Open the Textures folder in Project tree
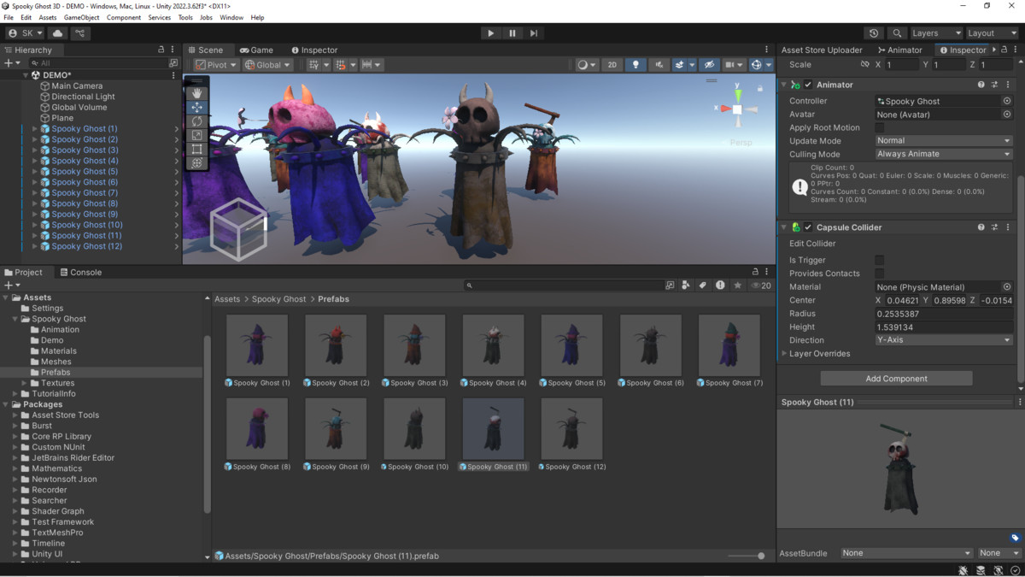This screenshot has width=1025, height=577. pyautogui.click(x=57, y=383)
